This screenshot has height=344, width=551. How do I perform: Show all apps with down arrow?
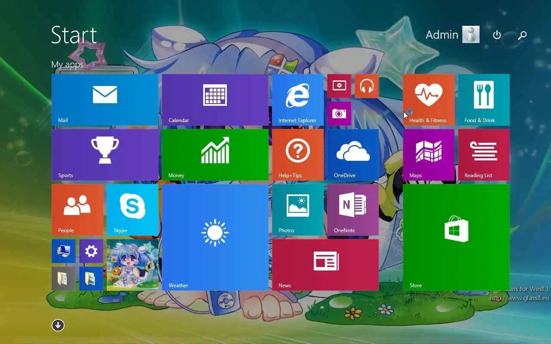pyautogui.click(x=58, y=325)
